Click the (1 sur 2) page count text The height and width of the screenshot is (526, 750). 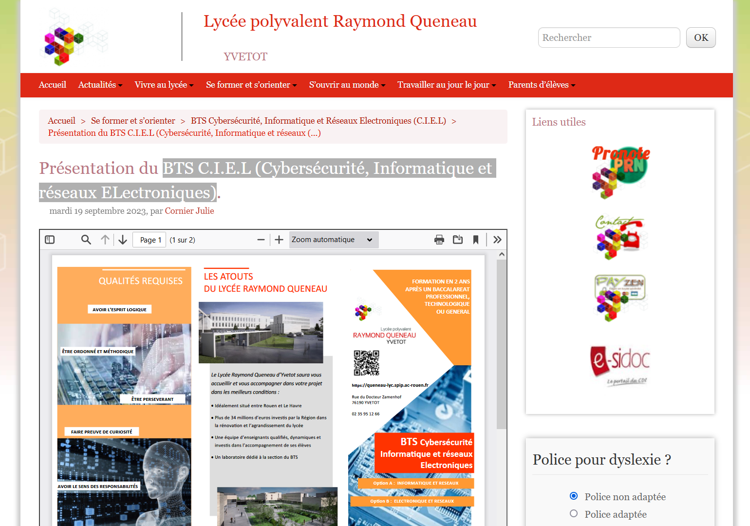182,240
